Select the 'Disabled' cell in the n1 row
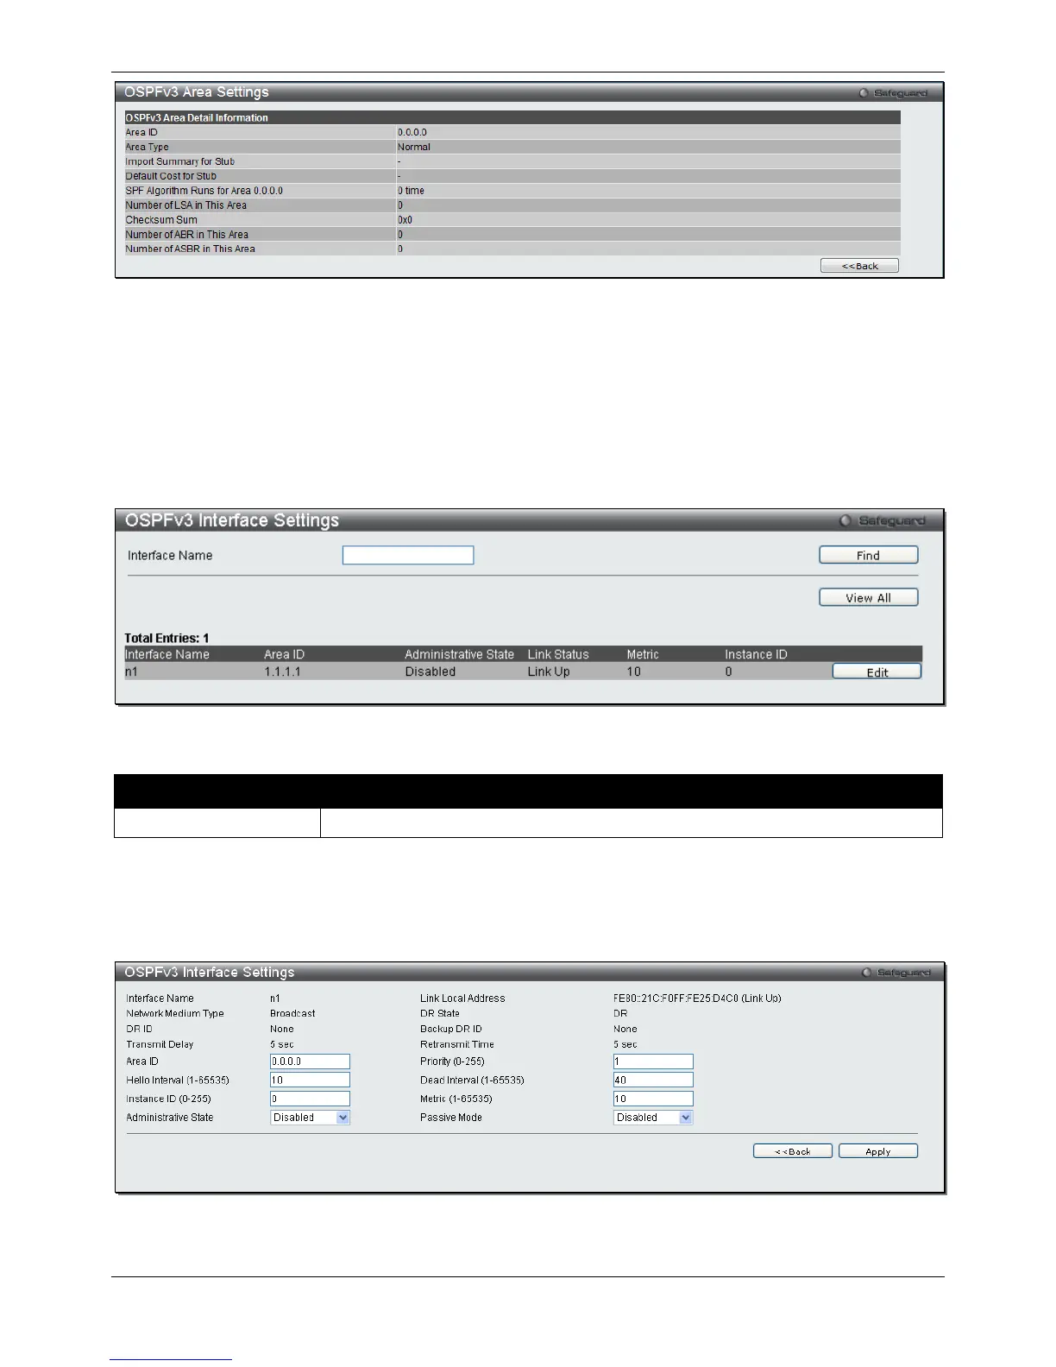 (430, 671)
